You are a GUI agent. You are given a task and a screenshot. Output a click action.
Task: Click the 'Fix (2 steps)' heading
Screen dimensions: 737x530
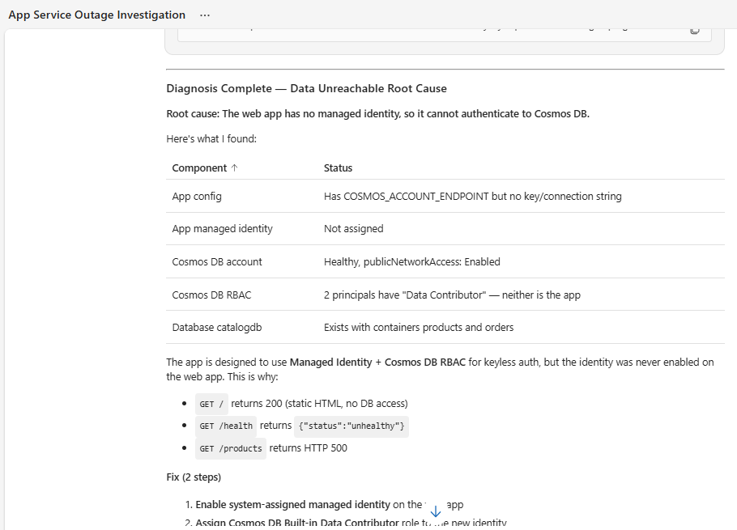194,477
